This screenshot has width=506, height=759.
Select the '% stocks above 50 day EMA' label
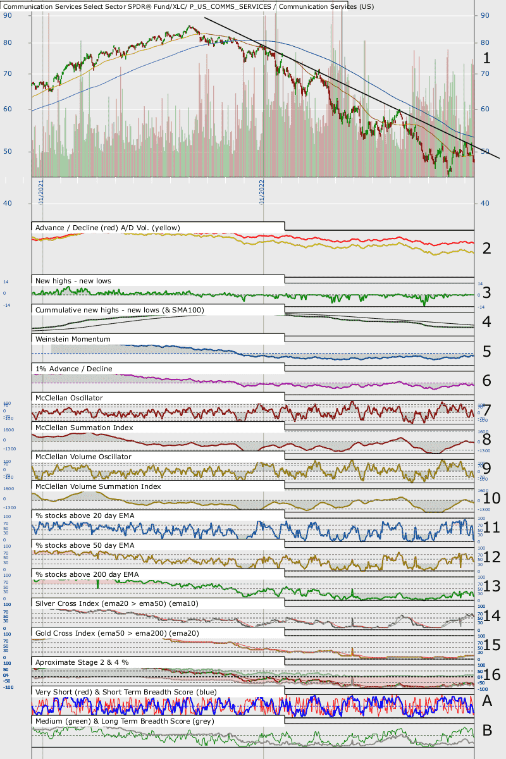(85, 545)
